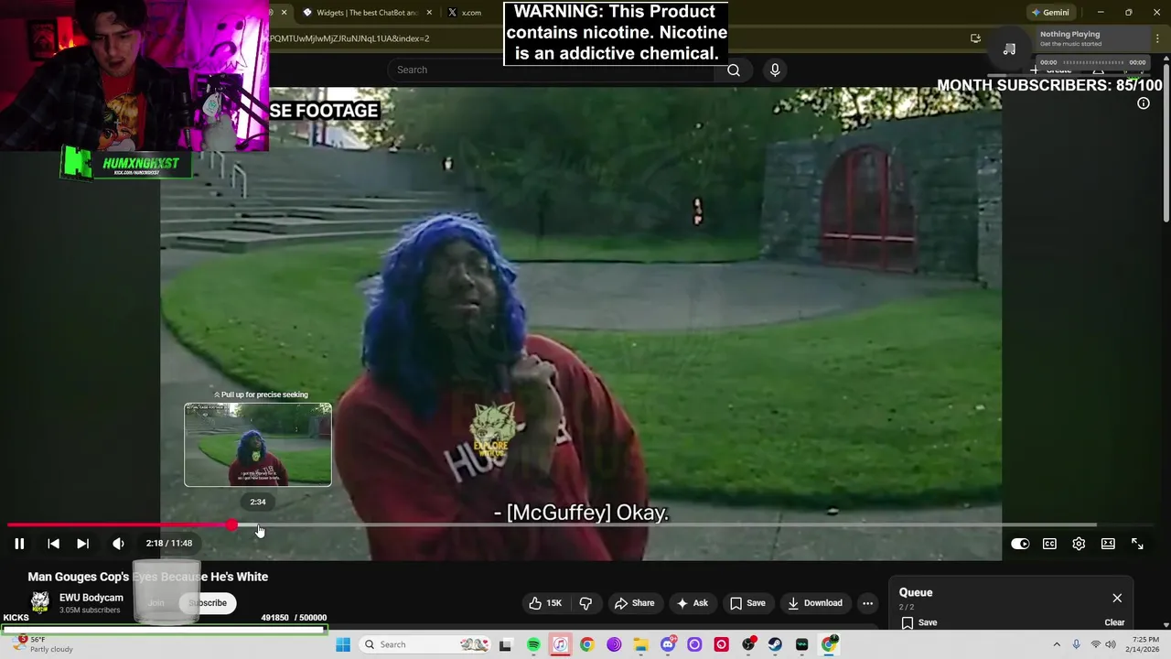Close the Queue panel
1171x659 pixels.
1117,599
